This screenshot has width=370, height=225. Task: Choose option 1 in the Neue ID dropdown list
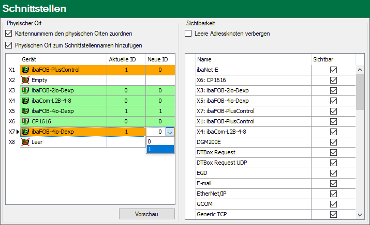point(160,149)
